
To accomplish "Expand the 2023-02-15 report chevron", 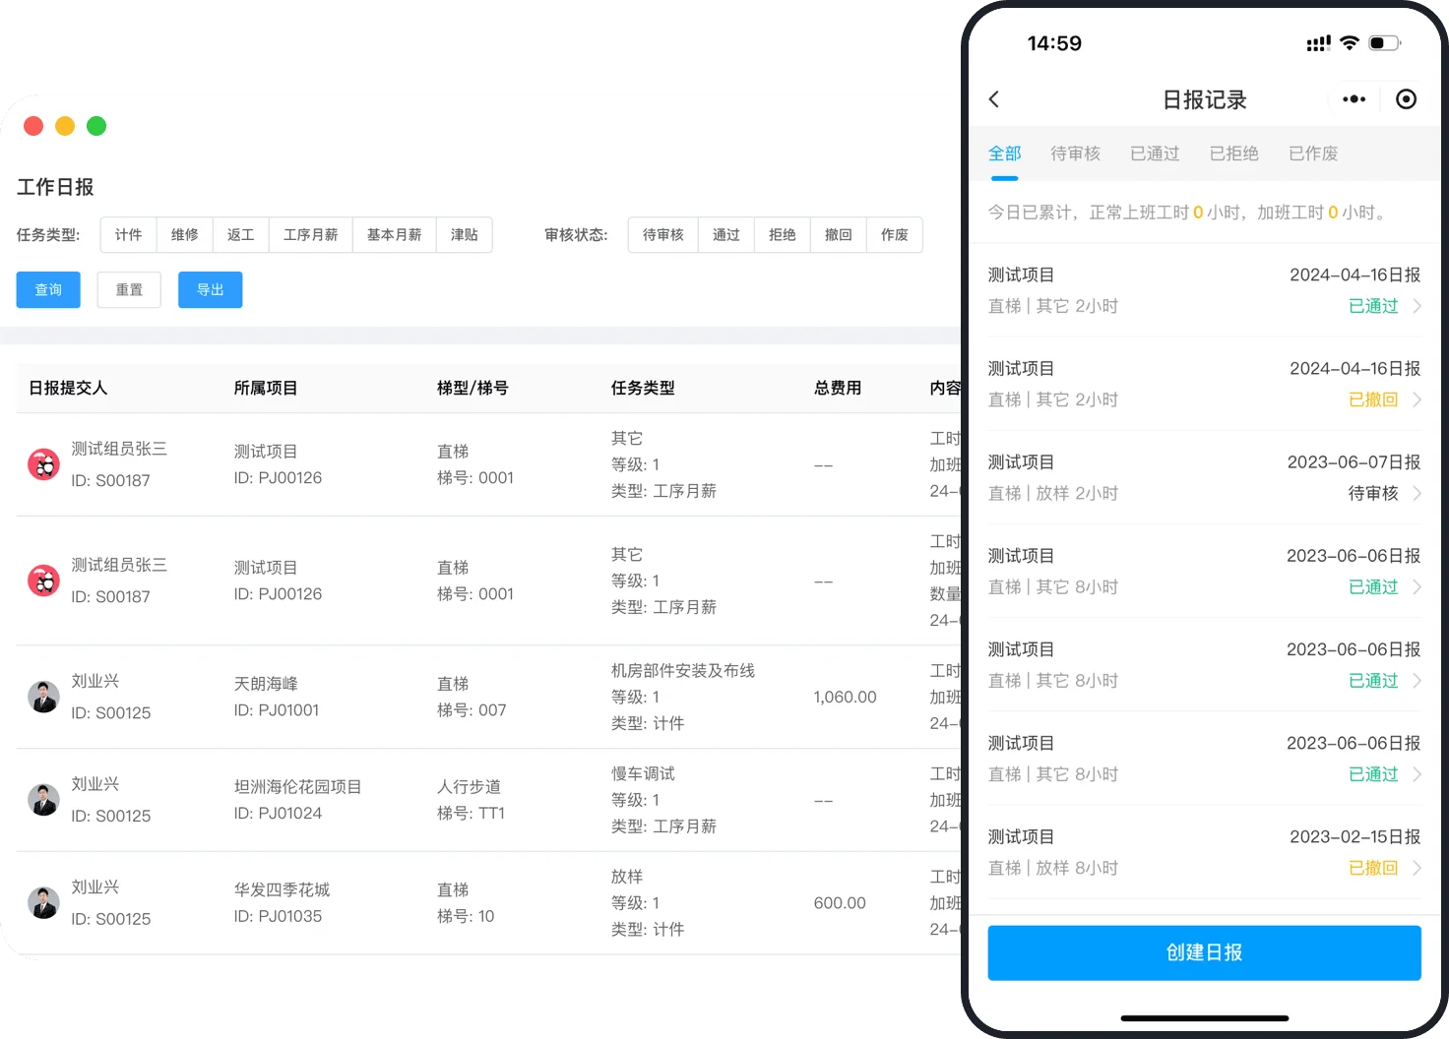I will coord(1417,868).
